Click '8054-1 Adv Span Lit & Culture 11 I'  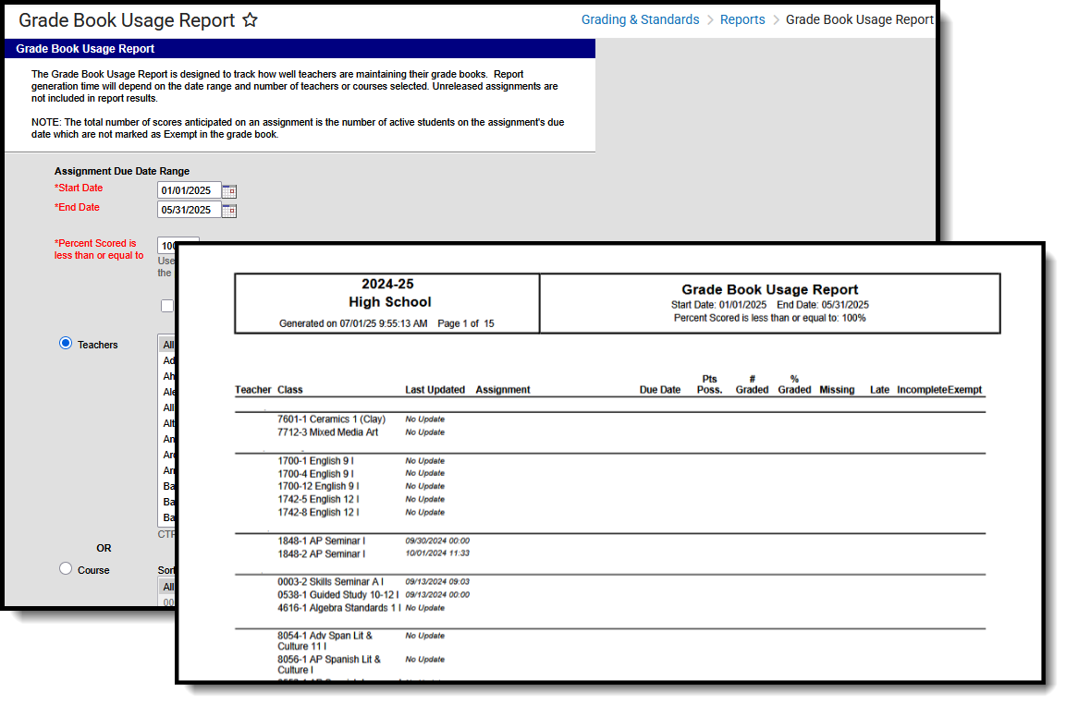click(325, 641)
